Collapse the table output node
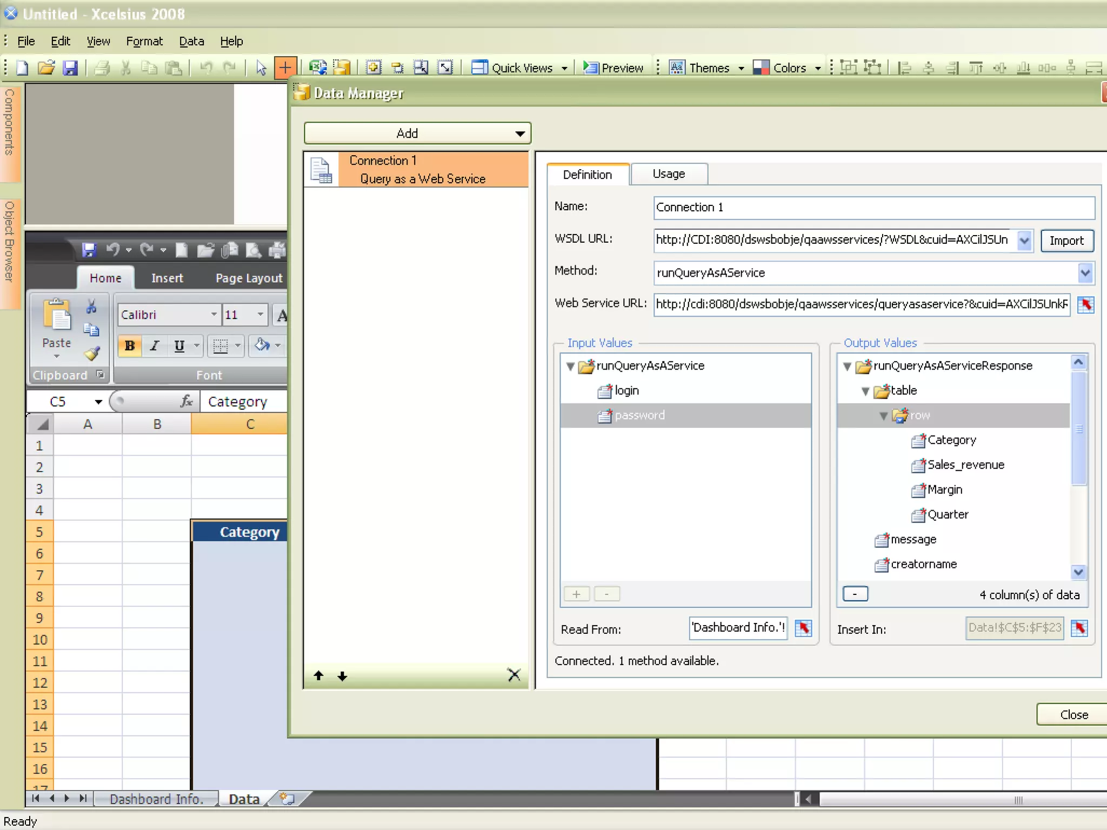 [865, 391]
